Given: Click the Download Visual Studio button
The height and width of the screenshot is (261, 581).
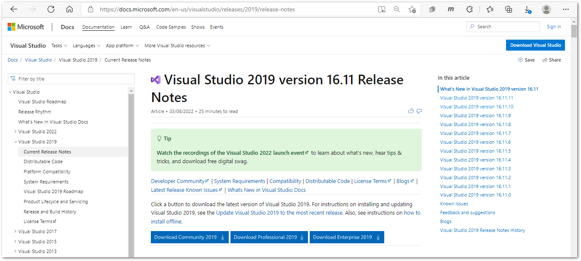Looking at the screenshot, I should tap(535, 45).
